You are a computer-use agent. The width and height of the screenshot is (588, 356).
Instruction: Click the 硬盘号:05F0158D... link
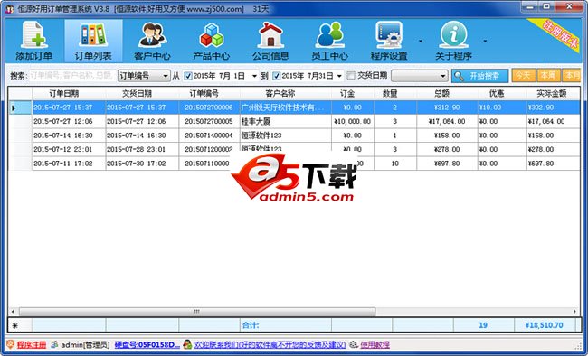pyautogui.click(x=147, y=344)
